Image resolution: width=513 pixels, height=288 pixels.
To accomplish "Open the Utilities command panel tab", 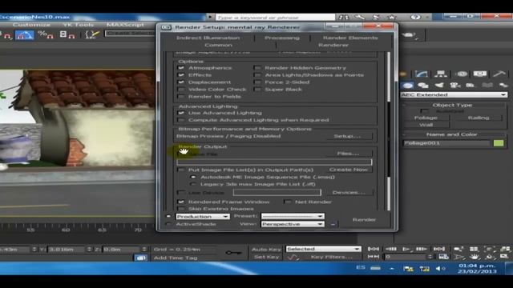I will (x=499, y=74).
